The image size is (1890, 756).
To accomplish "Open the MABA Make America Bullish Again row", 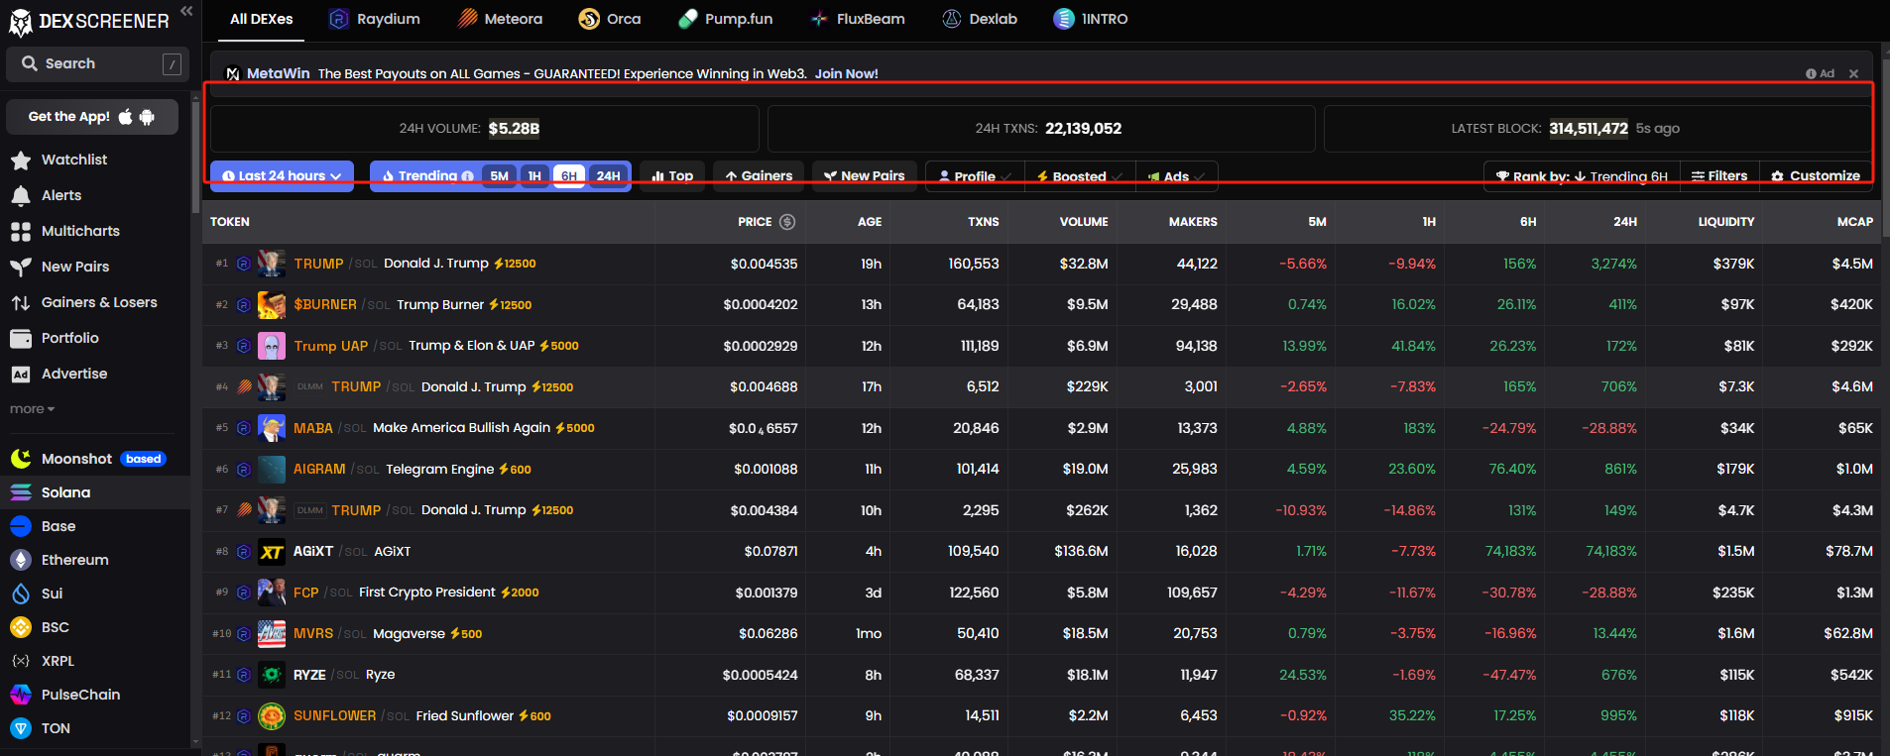I will point(1041,428).
